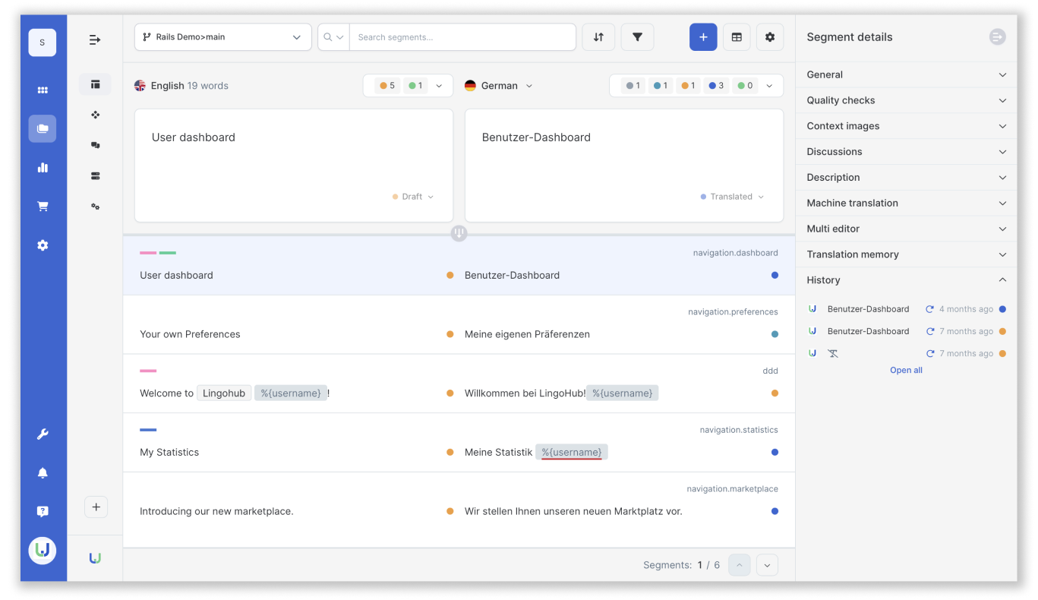Screen dimensions: 1038x600
Task: Click the blue plus add button
Action: [703, 37]
